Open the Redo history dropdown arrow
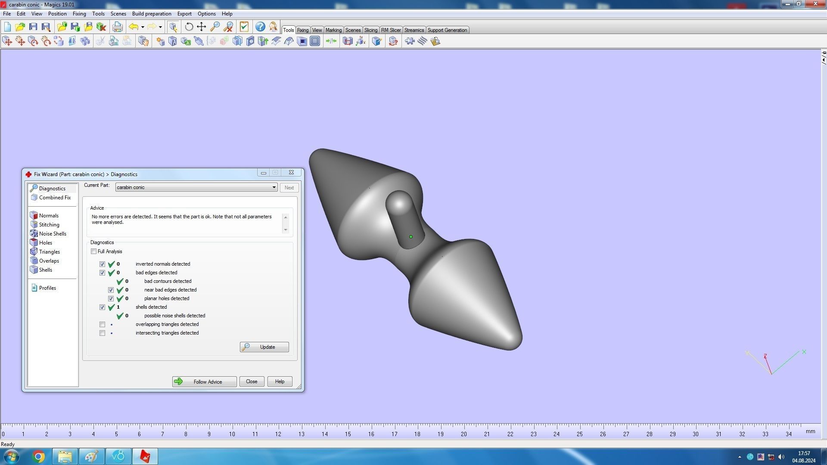Viewport: 827px width, 465px height. pos(160,27)
